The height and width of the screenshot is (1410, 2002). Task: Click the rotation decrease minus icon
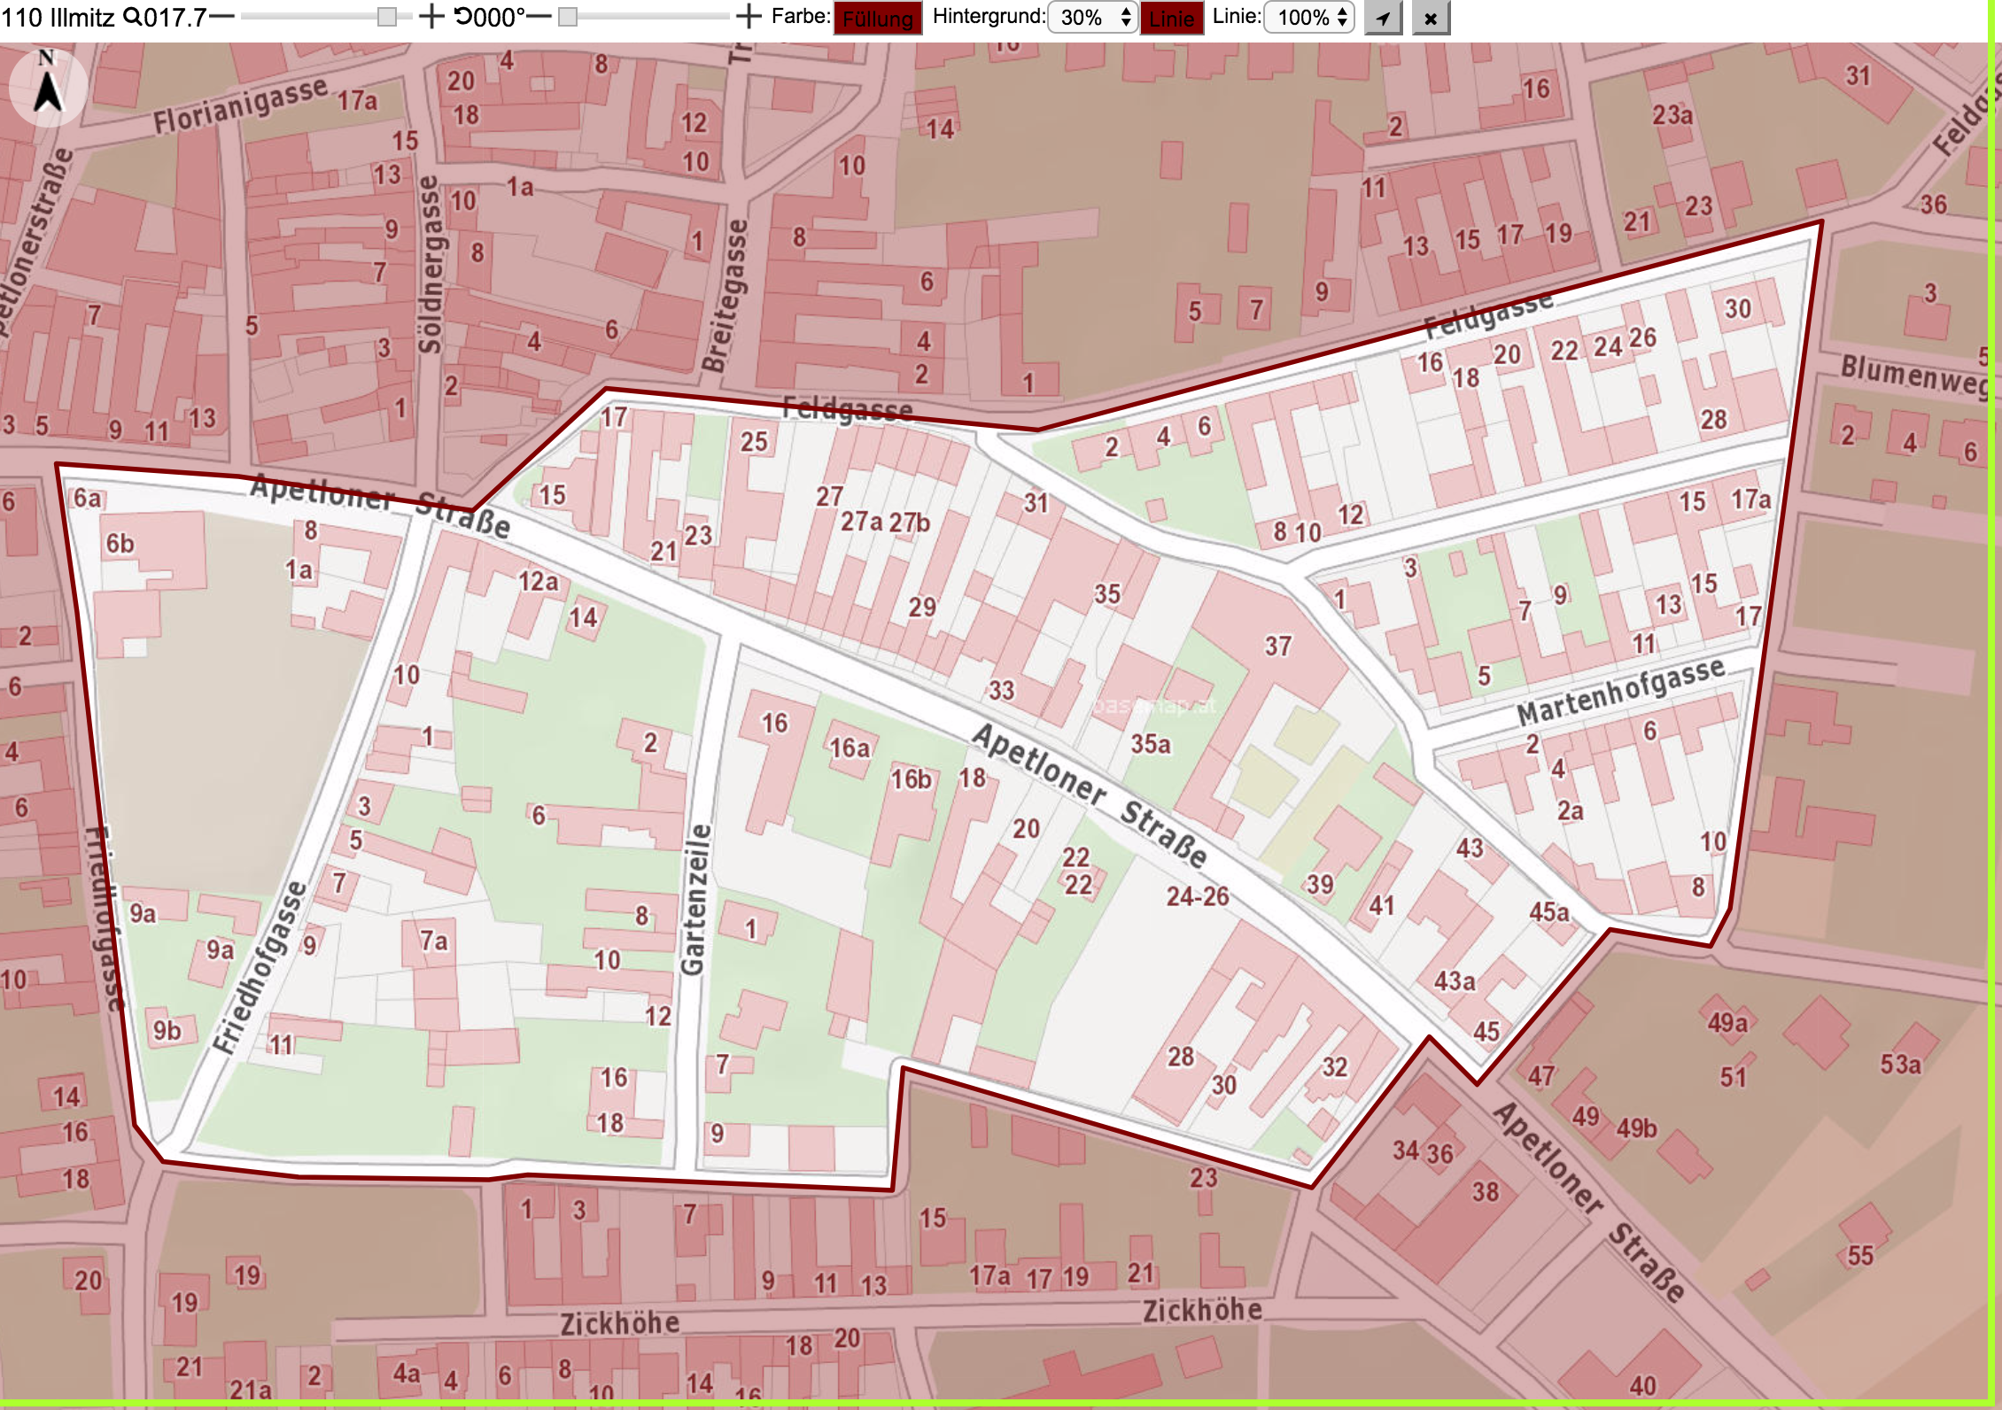(x=539, y=17)
